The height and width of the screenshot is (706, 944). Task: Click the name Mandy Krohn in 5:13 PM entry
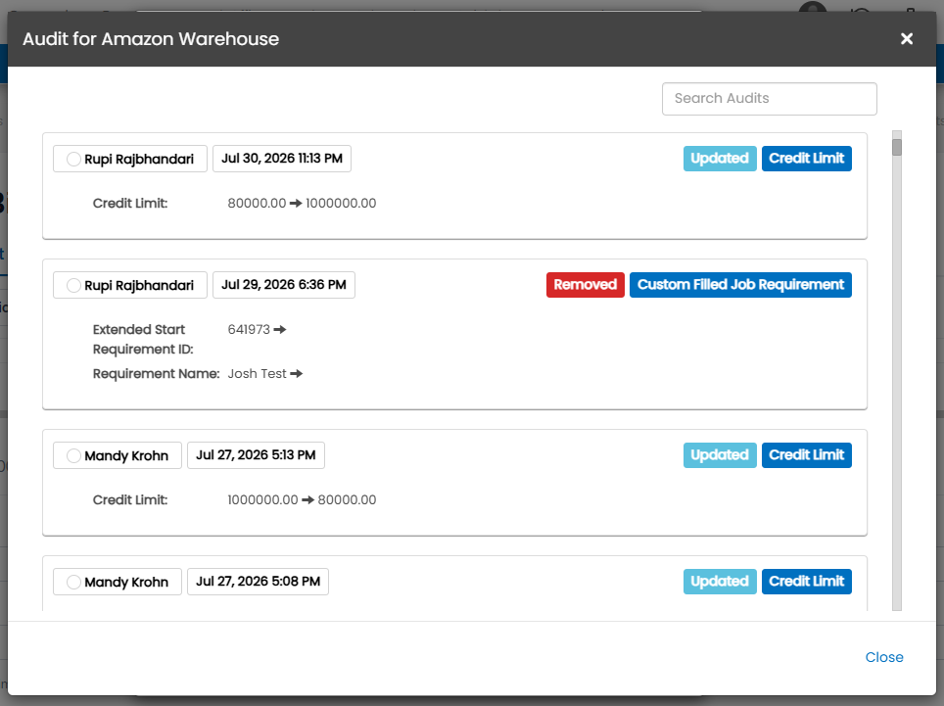pyautogui.click(x=126, y=455)
